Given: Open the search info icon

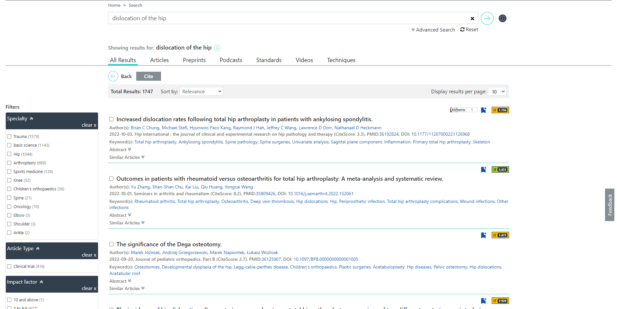Looking at the screenshot, I should tap(502, 18).
